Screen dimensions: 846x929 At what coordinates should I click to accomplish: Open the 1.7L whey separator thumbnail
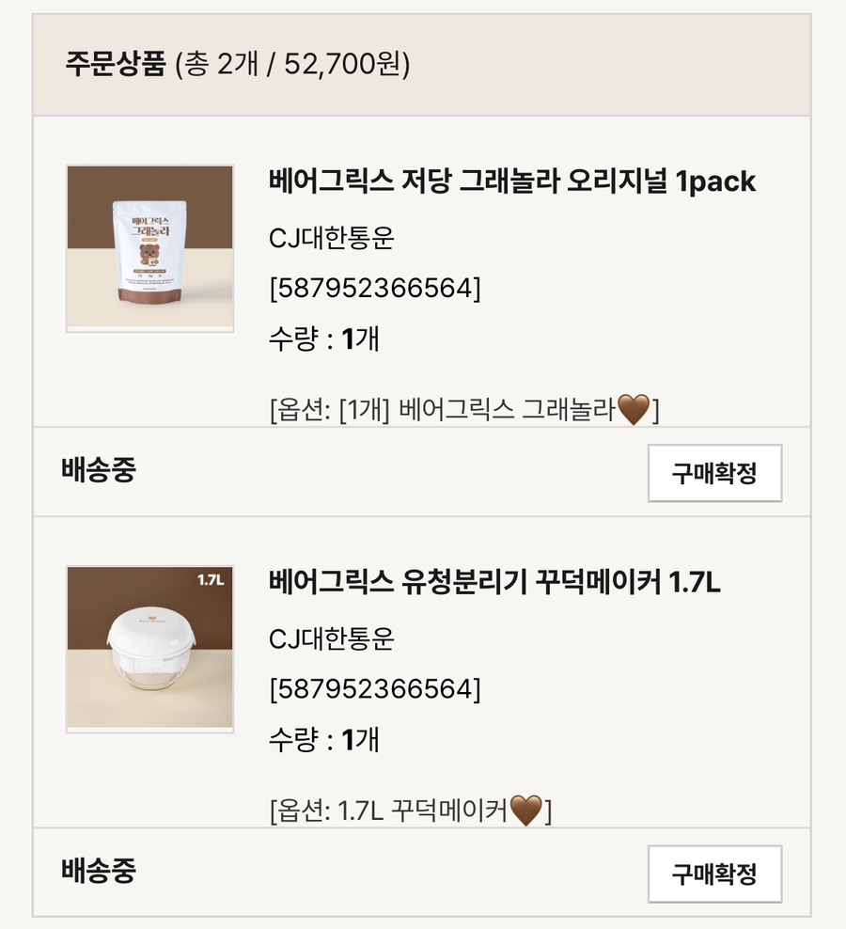point(149,649)
